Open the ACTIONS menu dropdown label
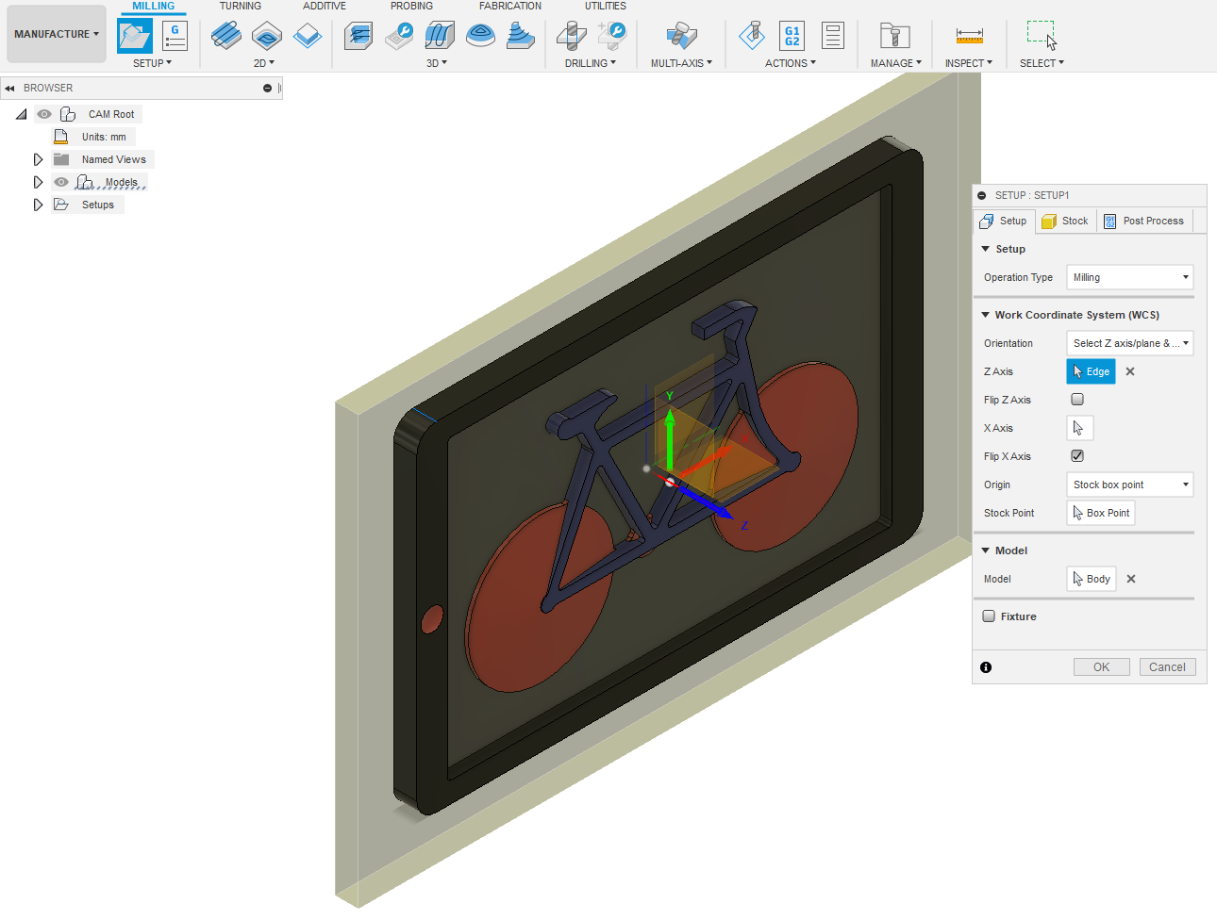1217x920 pixels. point(791,63)
